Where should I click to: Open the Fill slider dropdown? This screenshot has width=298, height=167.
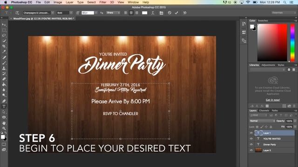[x=295, y=127]
